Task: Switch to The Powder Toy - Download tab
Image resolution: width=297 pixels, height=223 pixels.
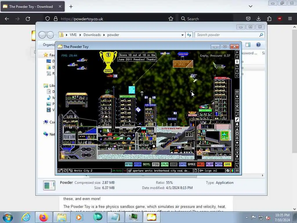Action: [32, 6]
